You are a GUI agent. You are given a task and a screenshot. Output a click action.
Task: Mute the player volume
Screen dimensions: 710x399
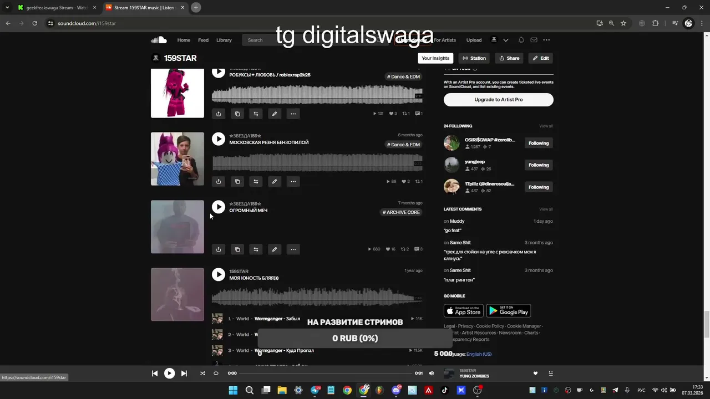432,374
